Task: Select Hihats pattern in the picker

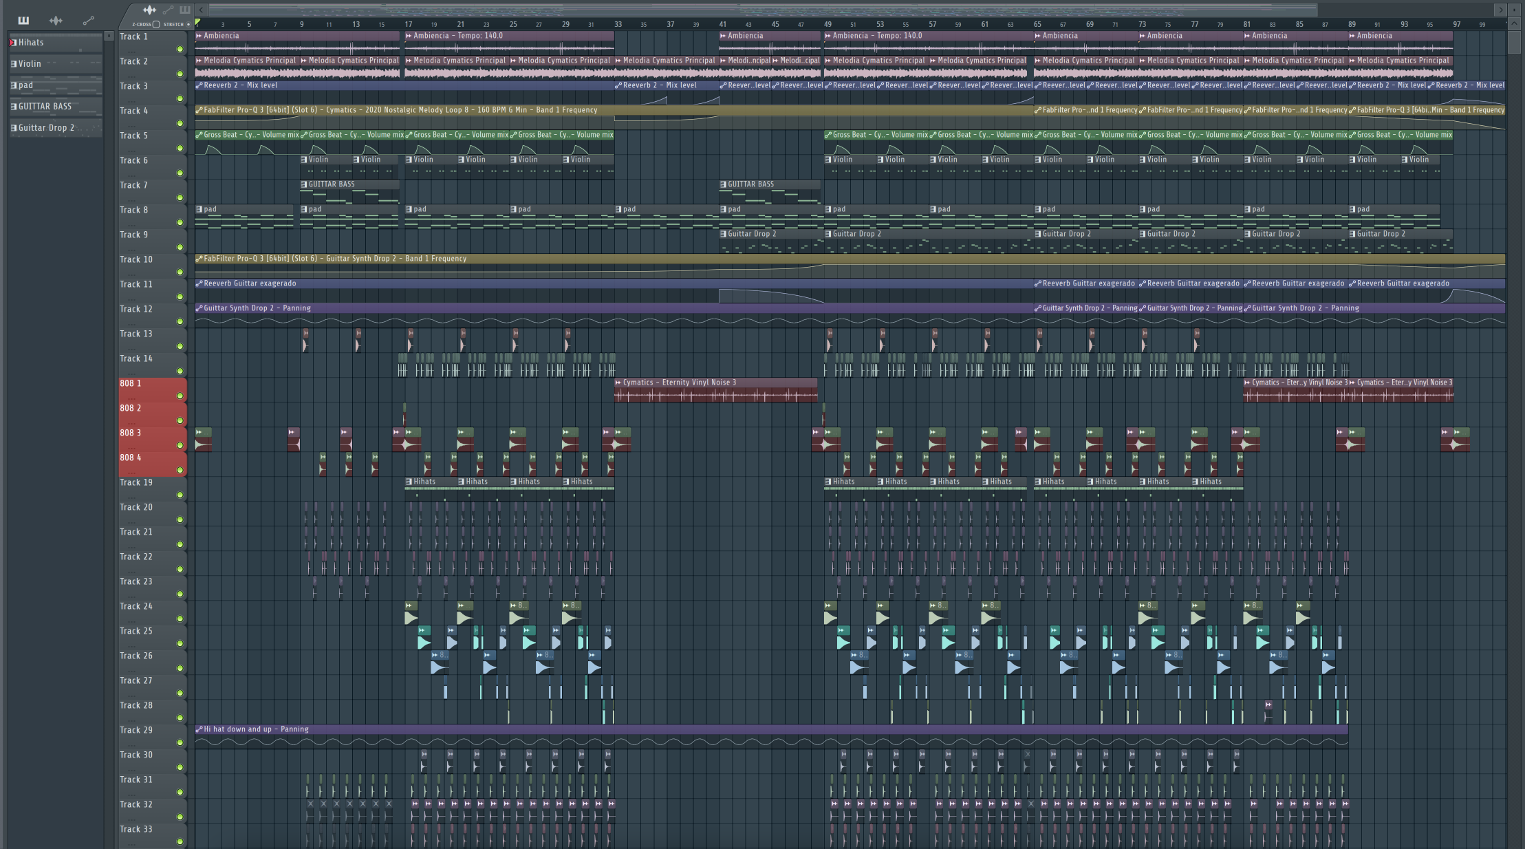Action: point(56,43)
